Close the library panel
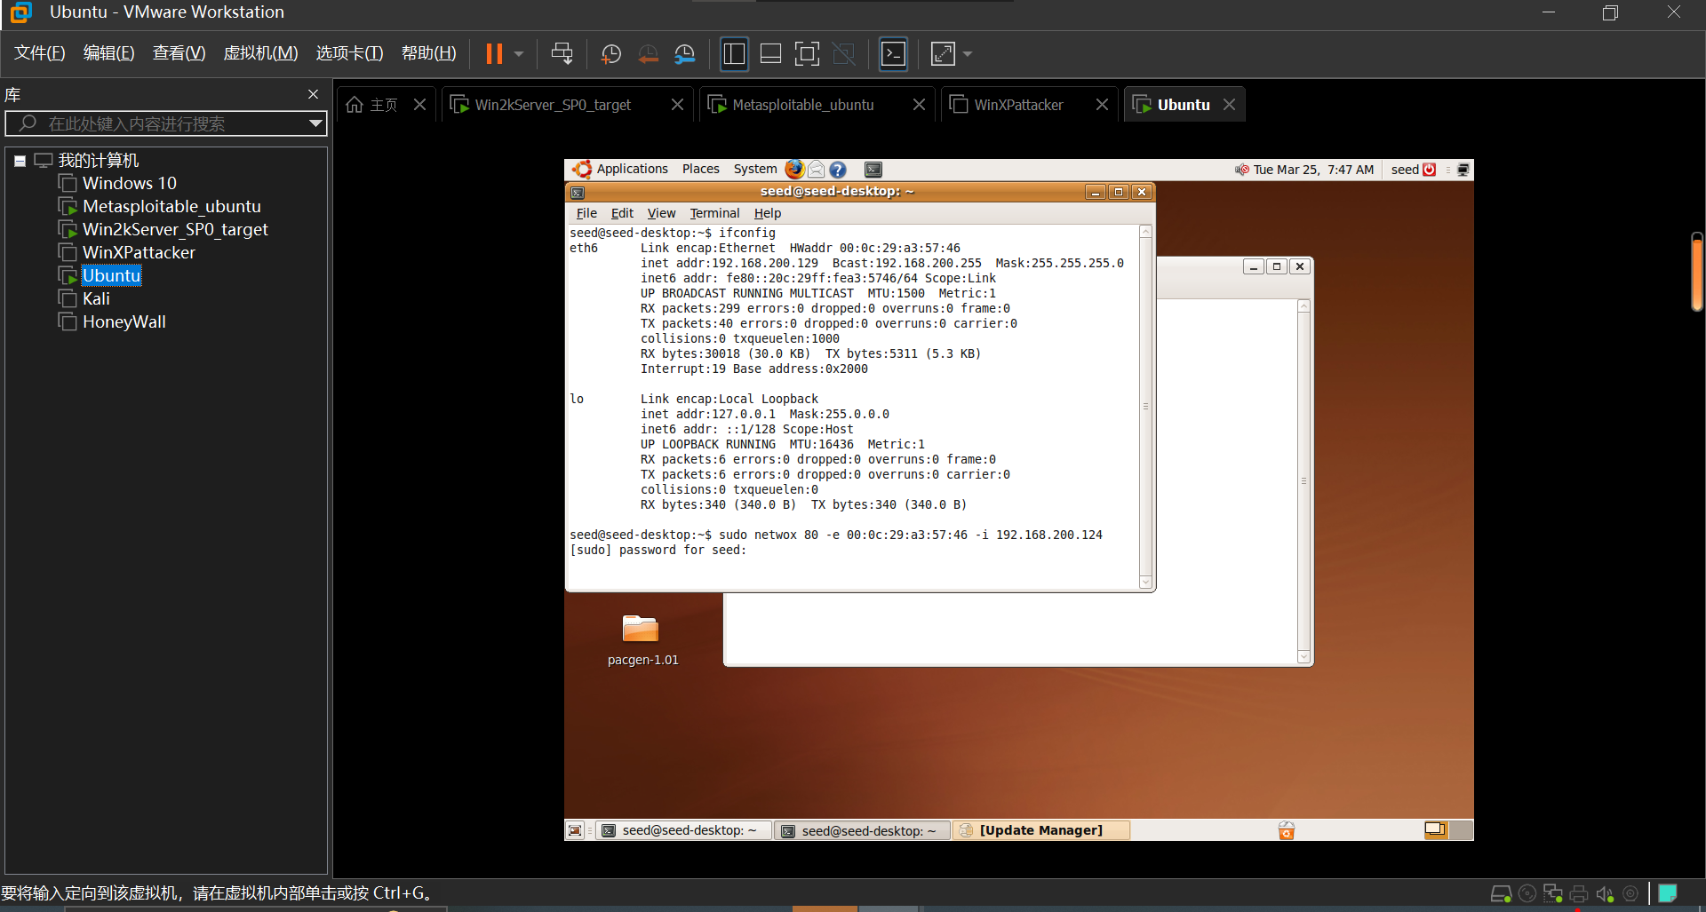 click(x=313, y=94)
